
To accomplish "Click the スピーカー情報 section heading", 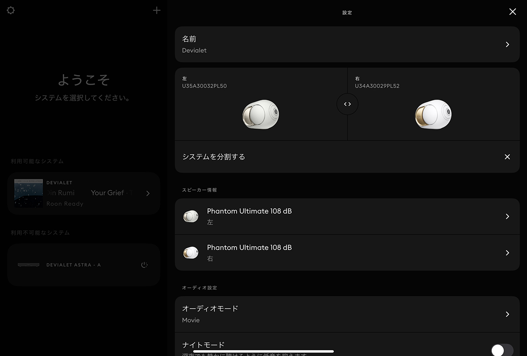I will (x=199, y=190).
